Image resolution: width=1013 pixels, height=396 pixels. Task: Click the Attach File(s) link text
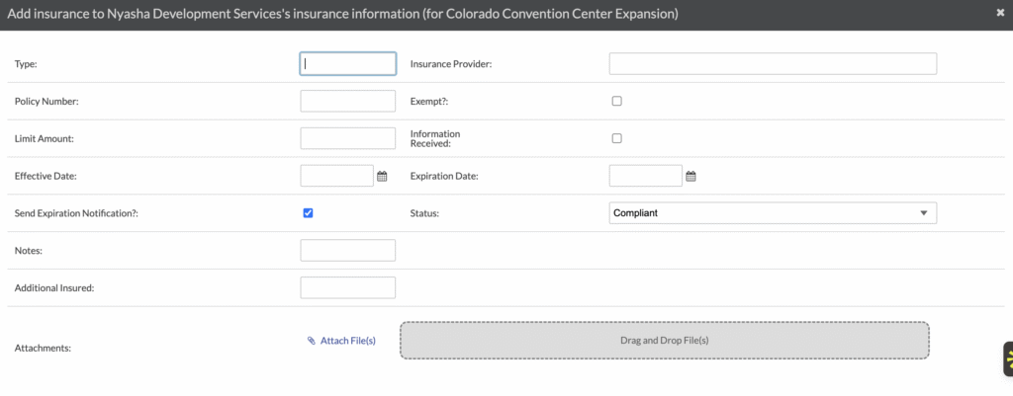pos(347,341)
